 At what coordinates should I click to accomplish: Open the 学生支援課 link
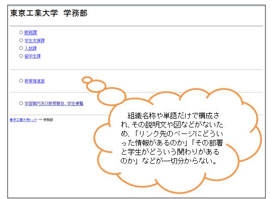[34, 41]
